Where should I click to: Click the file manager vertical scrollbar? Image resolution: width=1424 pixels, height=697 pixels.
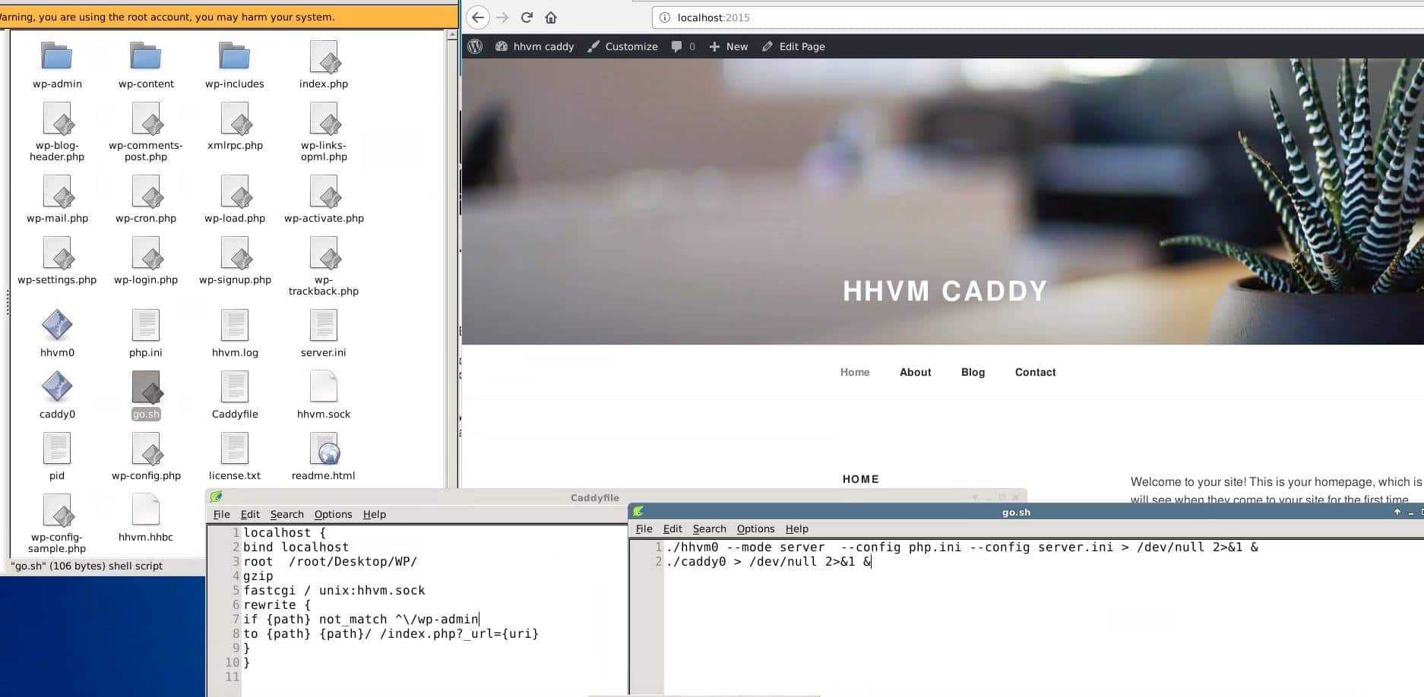click(451, 258)
